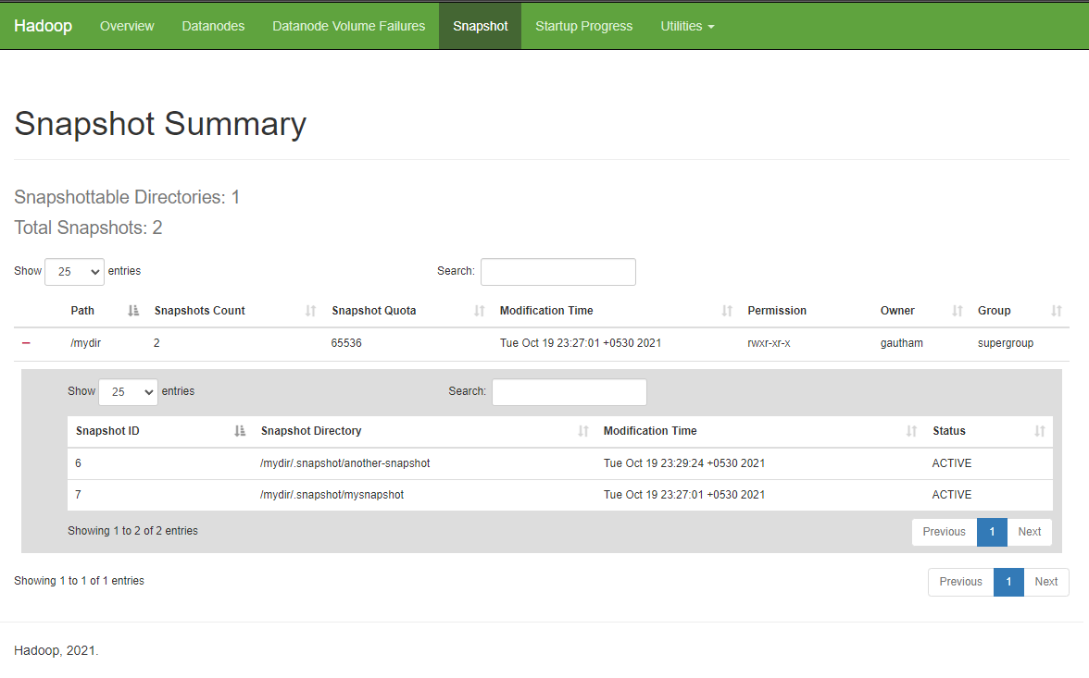Click 'Showing 1 to 2 of 2 entries' text
The width and height of the screenshot is (1089, 678).
point(132,531)
